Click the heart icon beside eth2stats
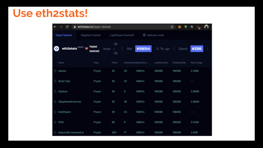The width and height of the screenshot is (263, 148). (x=87, y=49)
